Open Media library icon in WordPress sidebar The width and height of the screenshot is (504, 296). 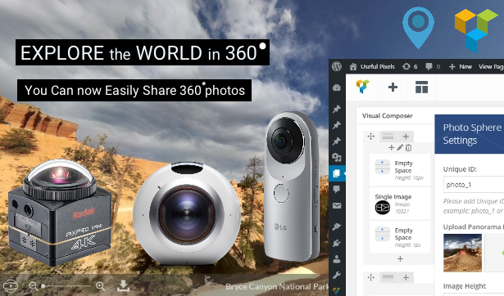tap(337, 157)
